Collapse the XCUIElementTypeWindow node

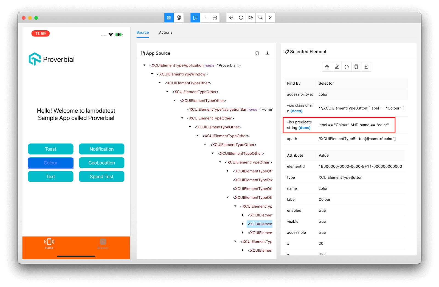tap(152, 74)
